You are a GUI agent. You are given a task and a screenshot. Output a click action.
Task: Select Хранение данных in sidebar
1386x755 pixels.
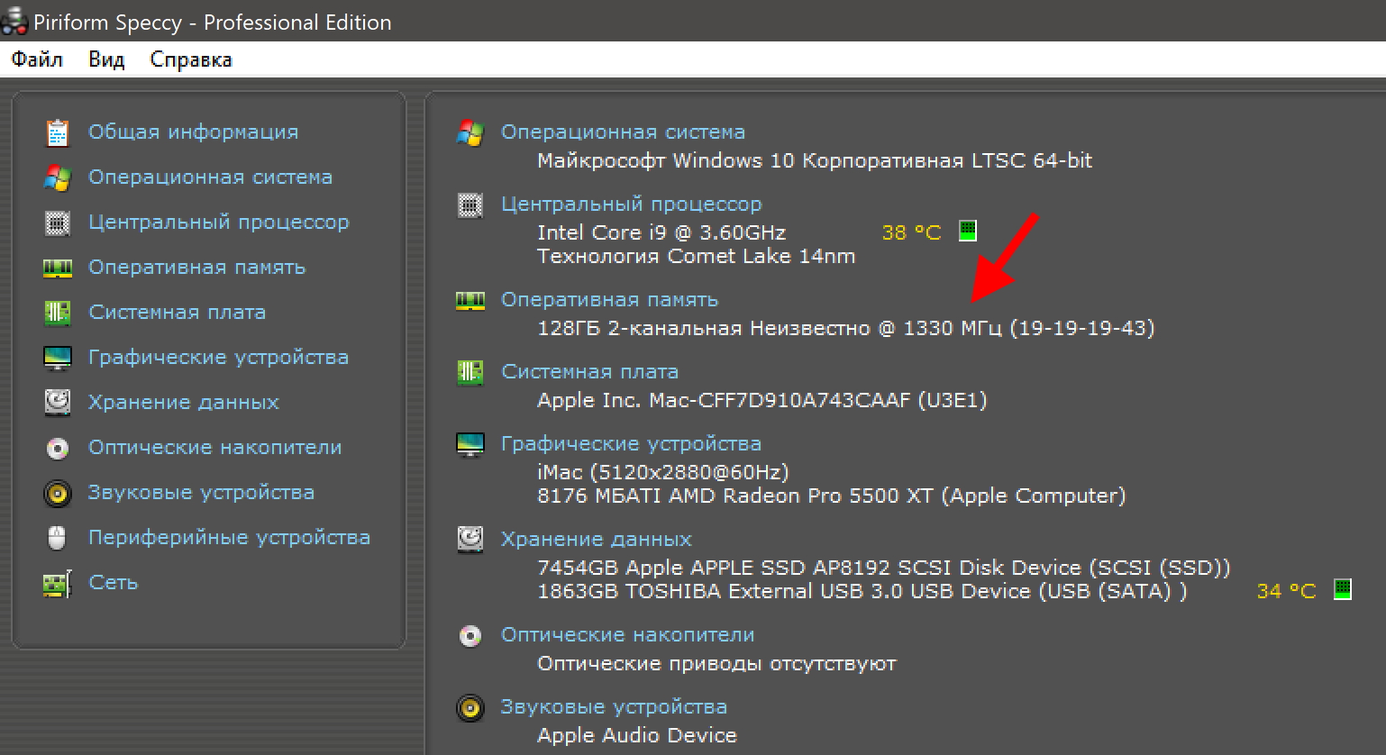pos(183,403)
